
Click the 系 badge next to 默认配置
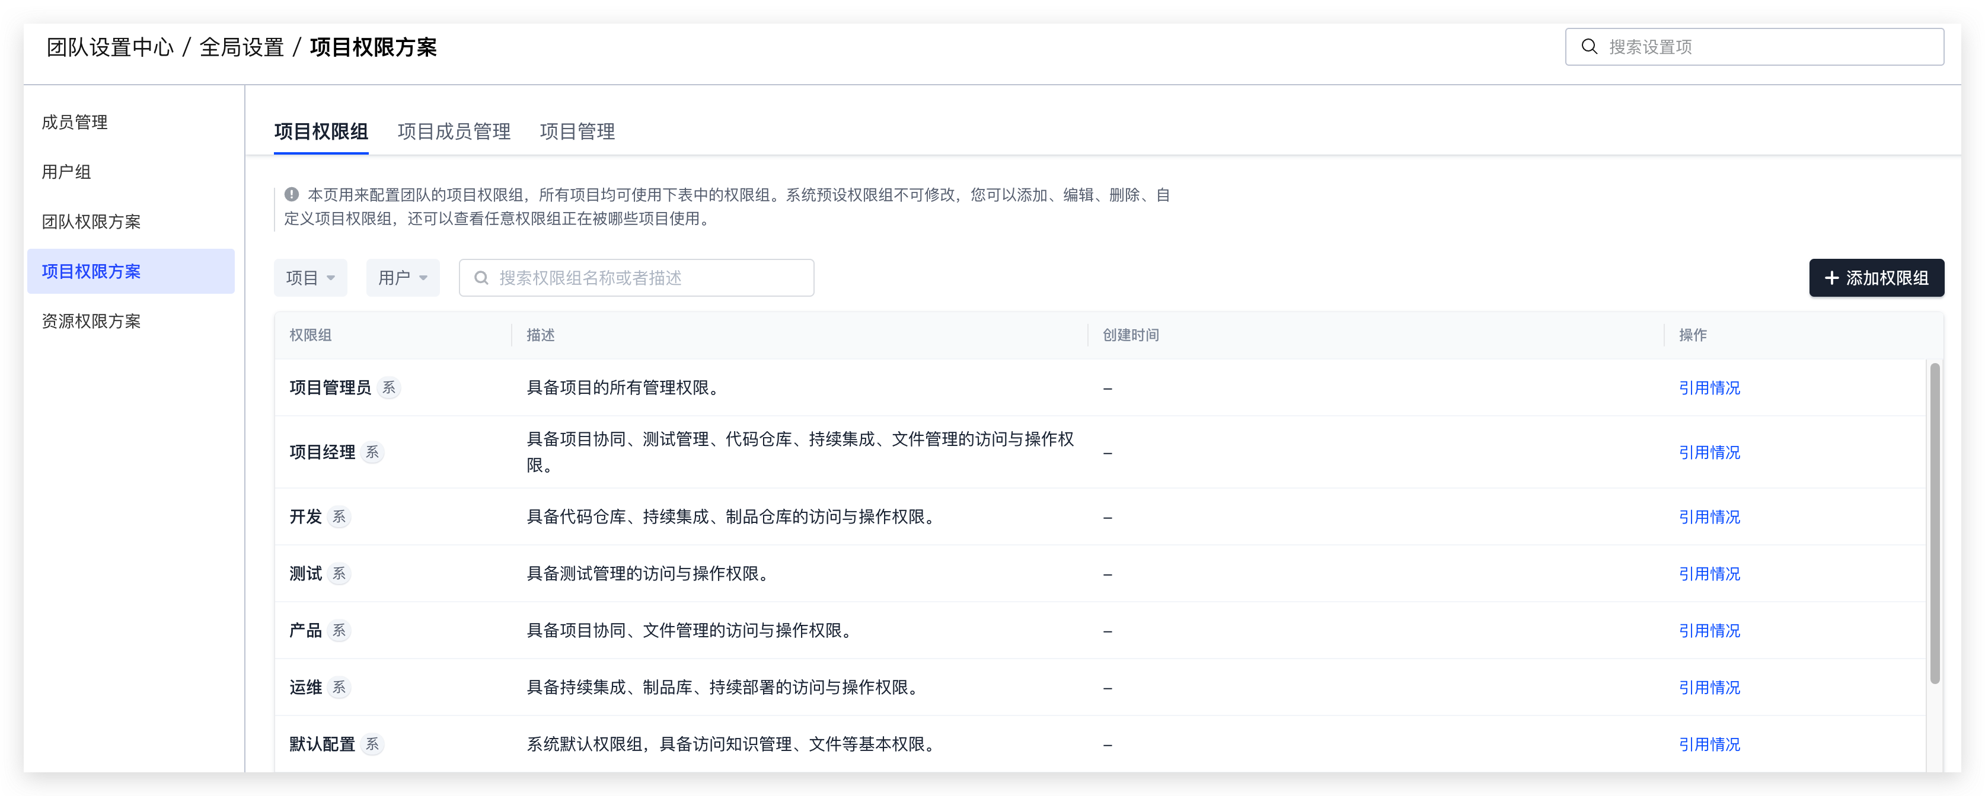pos(372,744)
